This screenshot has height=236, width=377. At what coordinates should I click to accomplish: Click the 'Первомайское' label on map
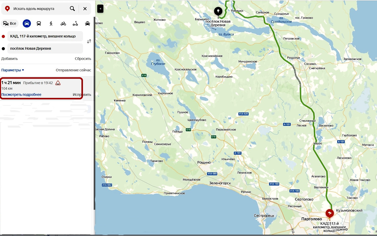tap(226, 129)
